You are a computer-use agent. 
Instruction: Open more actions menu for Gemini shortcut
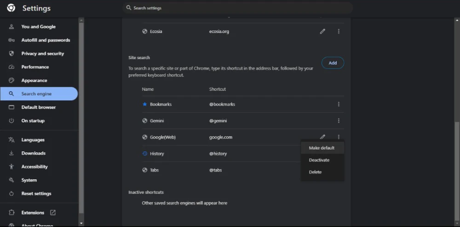point(339,121)
